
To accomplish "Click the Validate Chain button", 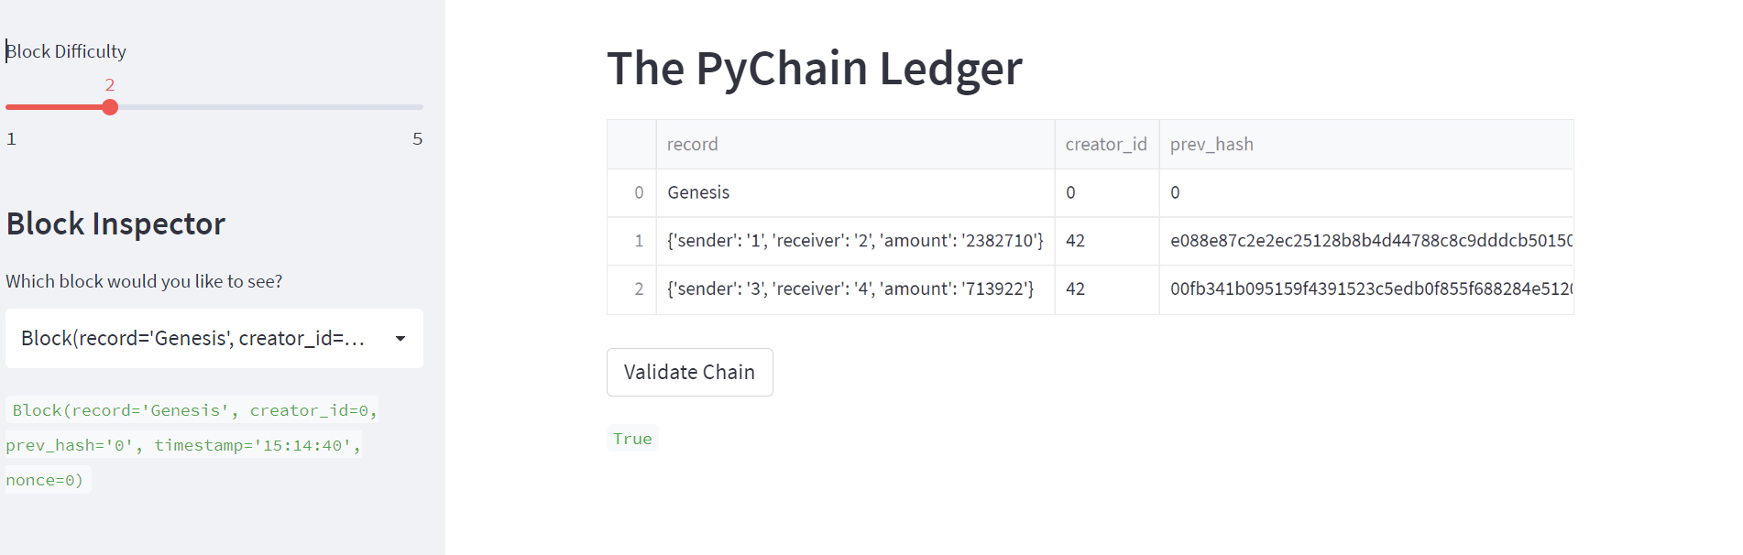I will pos(689,372).
